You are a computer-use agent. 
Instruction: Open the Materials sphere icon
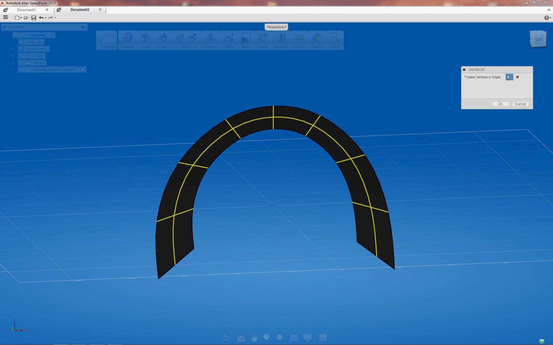click(317, 38)
